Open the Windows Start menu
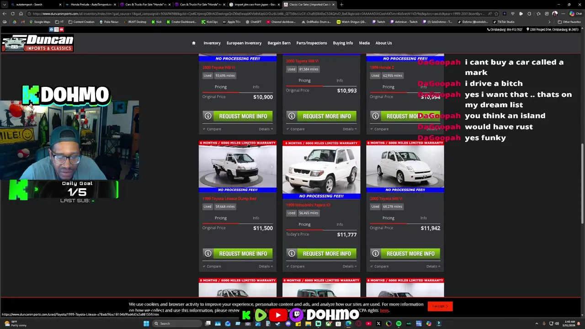The image size is (585, 329). [x=146, y=324]
